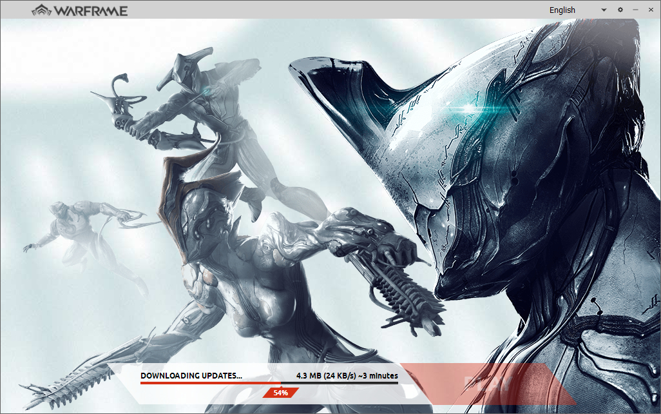Click the download progress bar

(269, 383)
